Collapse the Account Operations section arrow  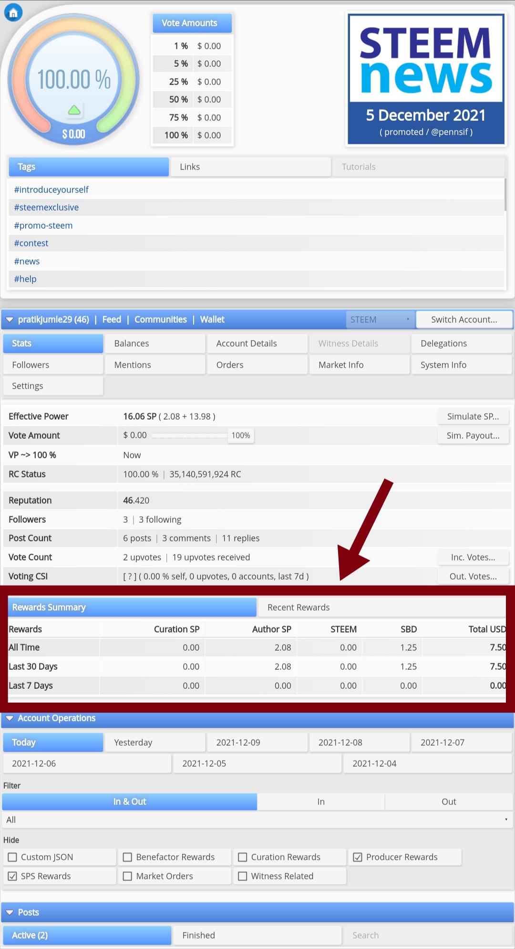[9, 718]
